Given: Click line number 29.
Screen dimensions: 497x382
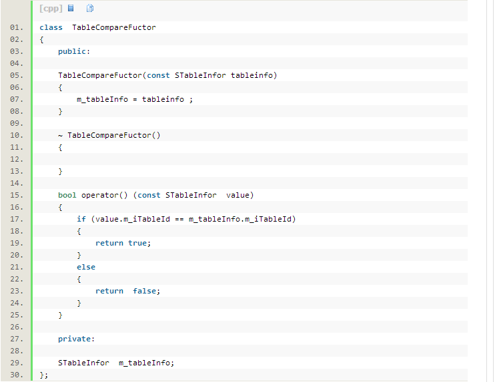Looking at the screenshot, I should click(x=17, y=363).
